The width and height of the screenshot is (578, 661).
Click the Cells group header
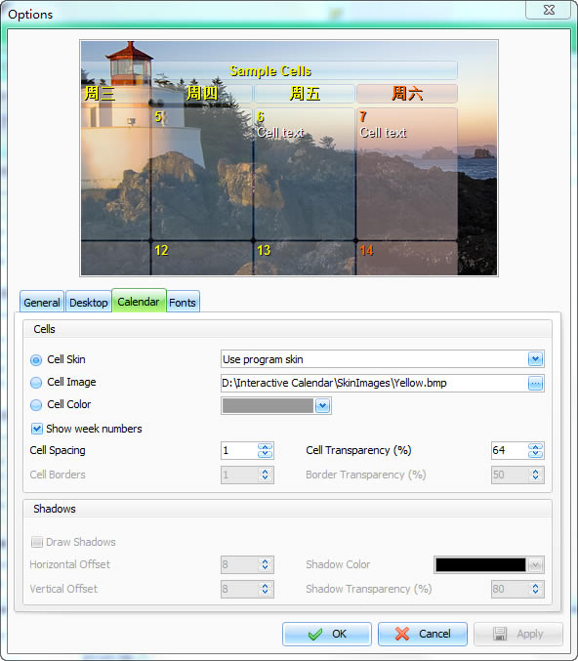click(287, 329)
